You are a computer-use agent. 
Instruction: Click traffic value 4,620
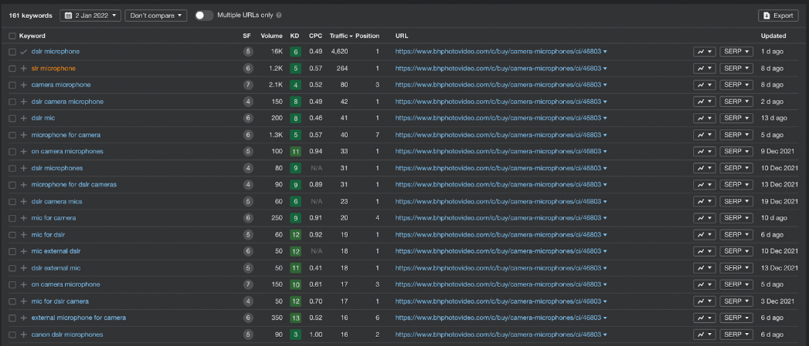click(339, 52)
